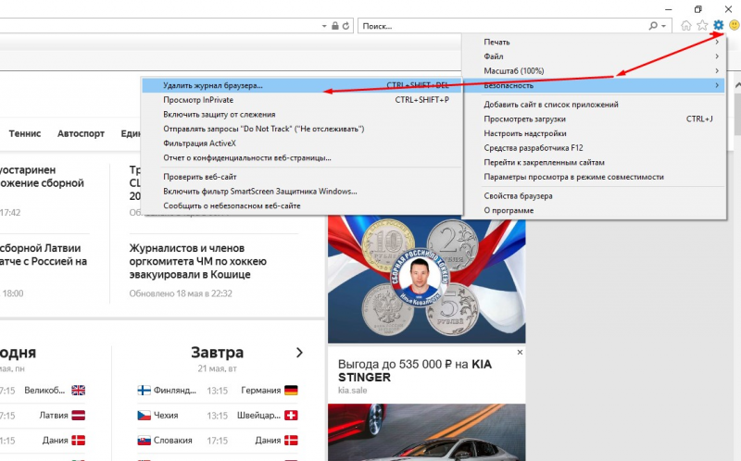Screen dimensions: 741x461
Task: Expand the address bar dropdown arrow
Action: click(324, 27)
